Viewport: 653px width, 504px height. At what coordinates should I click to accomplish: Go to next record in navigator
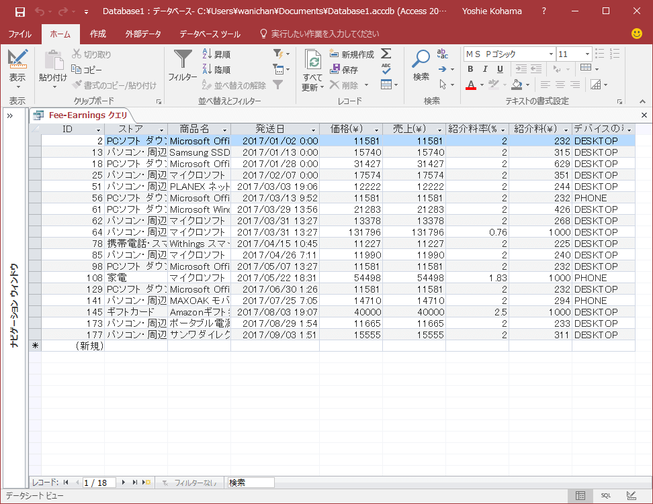coord(123,483)
